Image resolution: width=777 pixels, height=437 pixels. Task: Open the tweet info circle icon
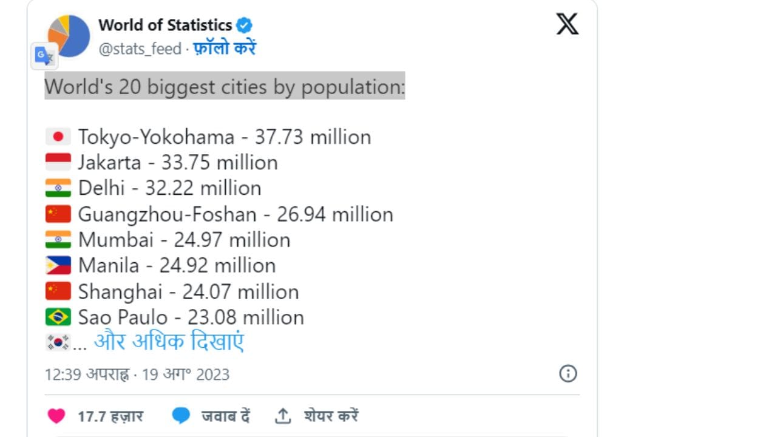[568, 373]
